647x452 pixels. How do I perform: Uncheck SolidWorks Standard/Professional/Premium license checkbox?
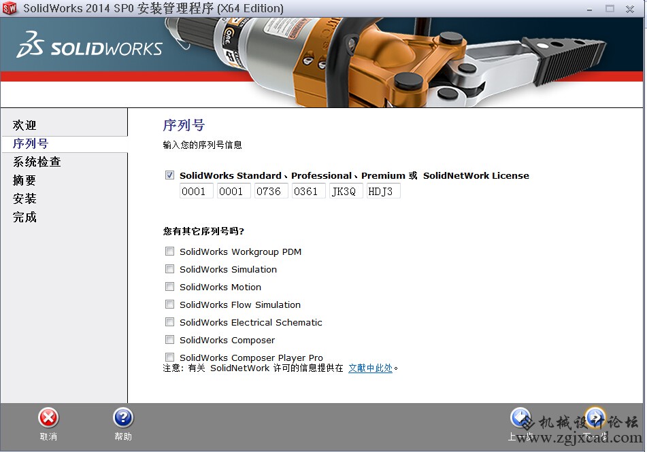click(x=169, y=175)
